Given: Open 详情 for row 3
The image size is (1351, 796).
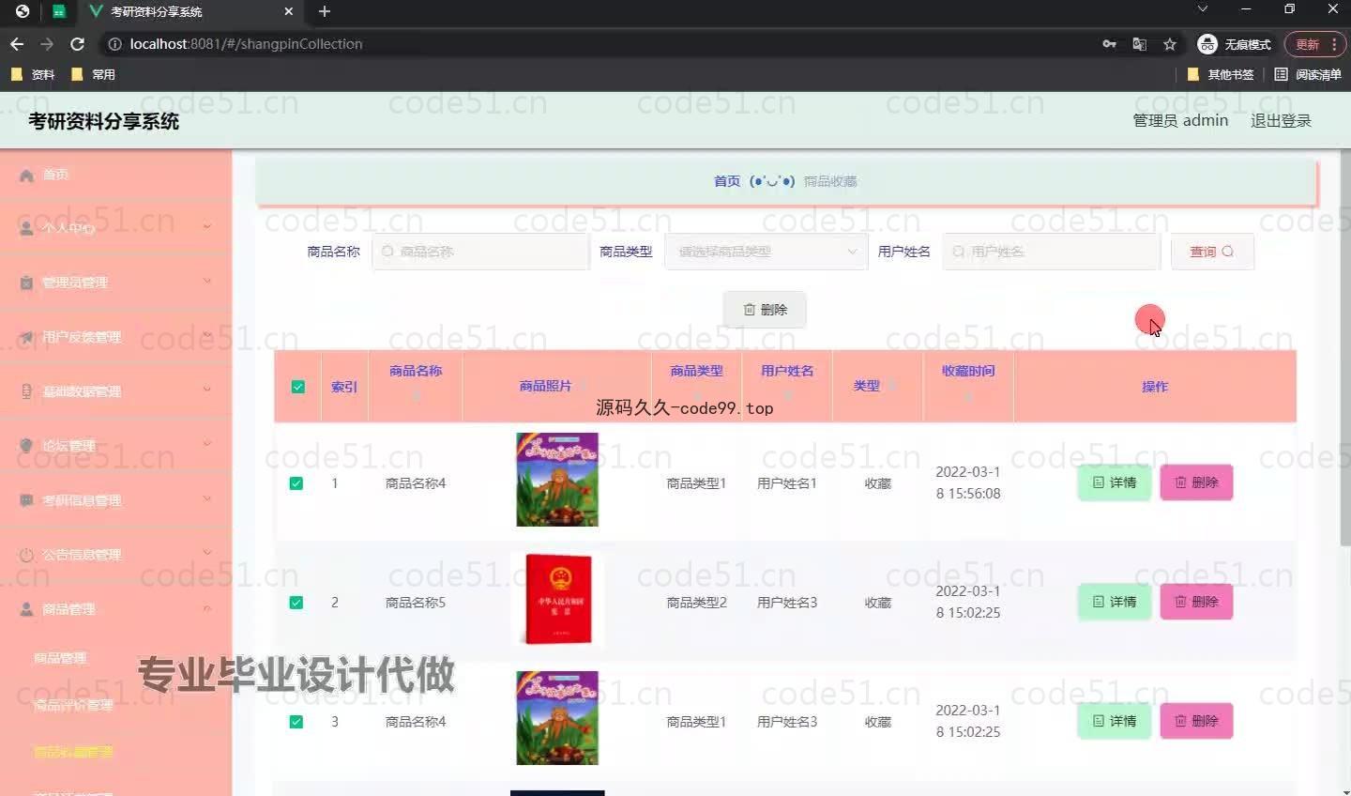Looking at the screenshot, I should click(x=1115, y=721).
